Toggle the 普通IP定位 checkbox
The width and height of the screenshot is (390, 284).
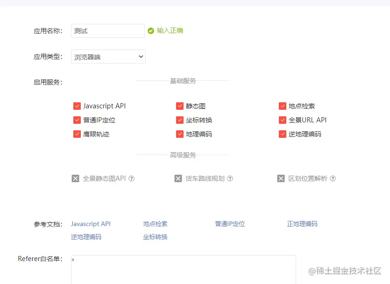[x=77, y=120]
